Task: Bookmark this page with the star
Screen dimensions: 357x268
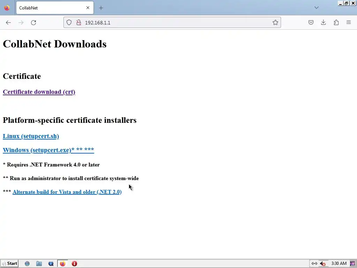Action: coord(275,22)
